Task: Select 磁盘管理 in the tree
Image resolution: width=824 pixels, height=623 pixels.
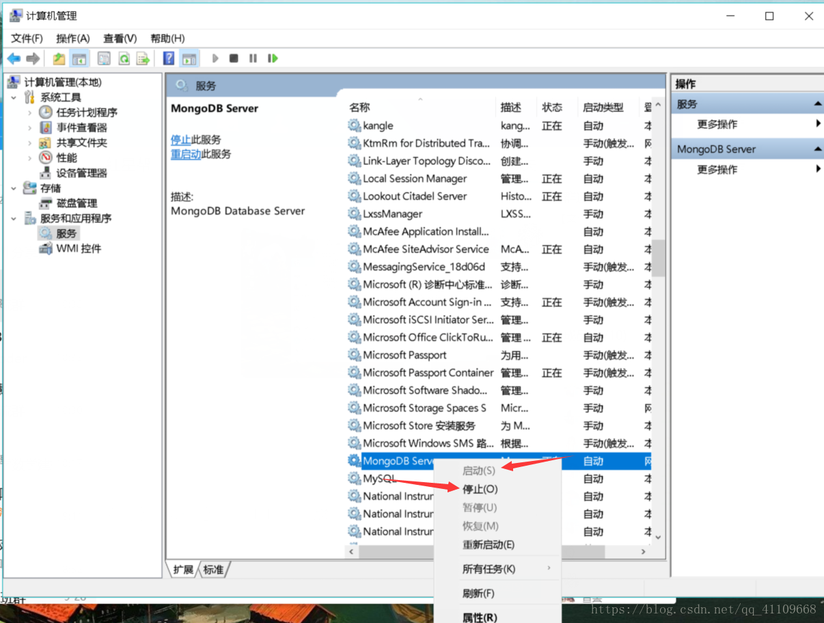Action: [77, 203]
